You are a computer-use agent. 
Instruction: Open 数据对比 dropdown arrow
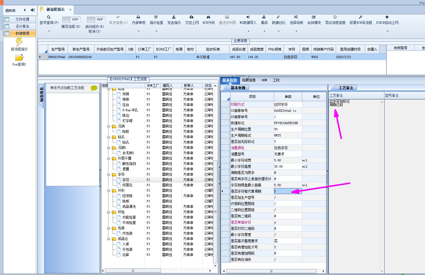point(279,31)
